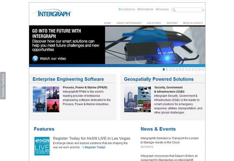This screenshot has height=161, width=234.
Task: Open Process, Power & Marine (PP&M) title
Action: (85, 87)
